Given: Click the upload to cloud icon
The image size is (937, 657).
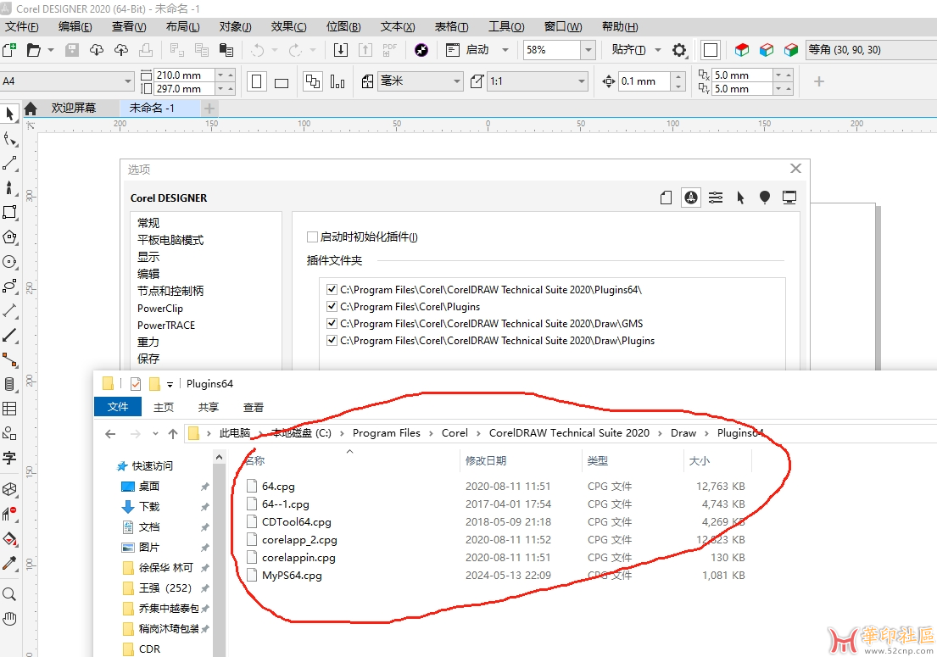Looking at the screenshot, I should point(121,50).
